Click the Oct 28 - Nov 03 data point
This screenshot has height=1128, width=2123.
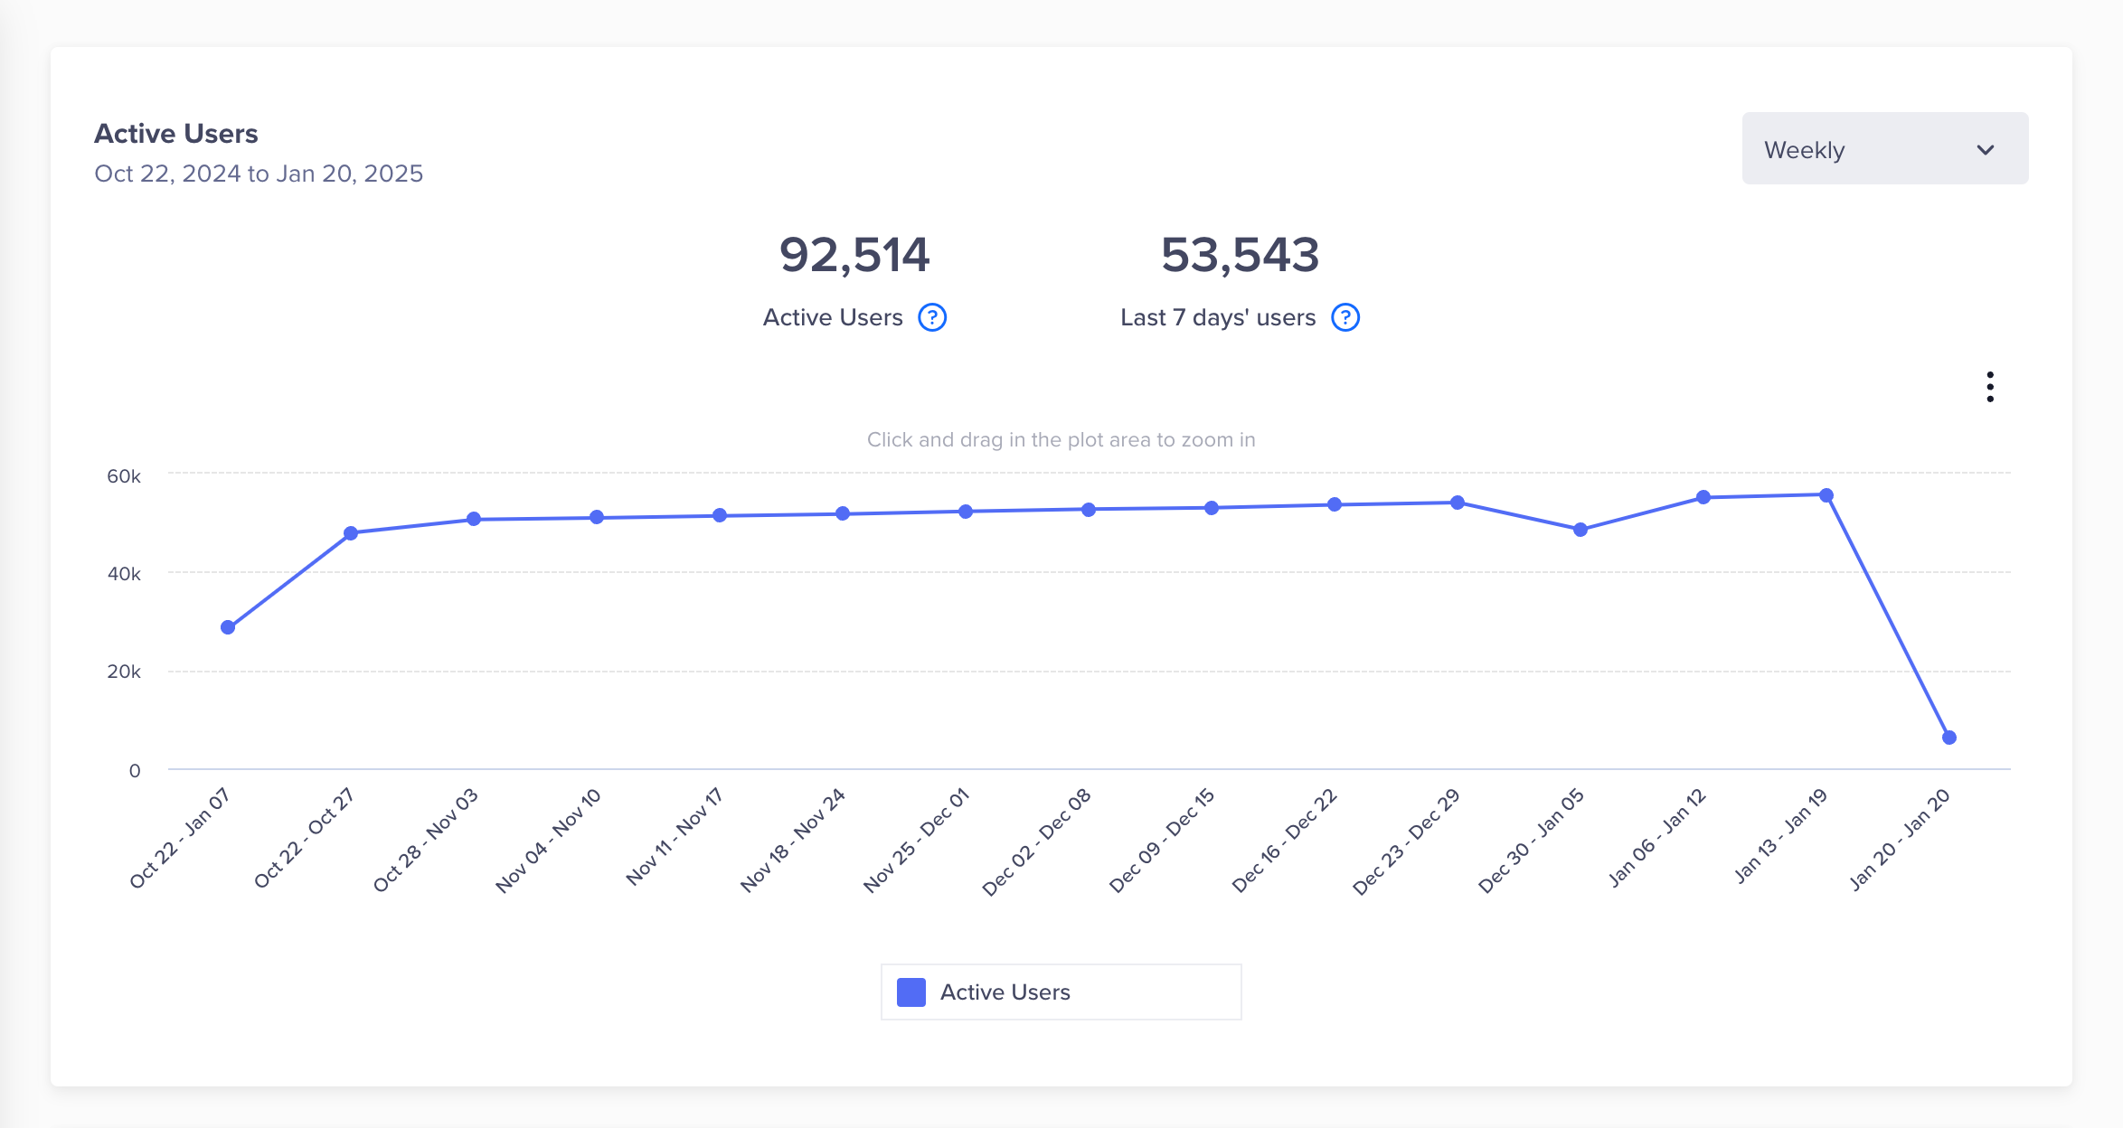coord(474,519)
